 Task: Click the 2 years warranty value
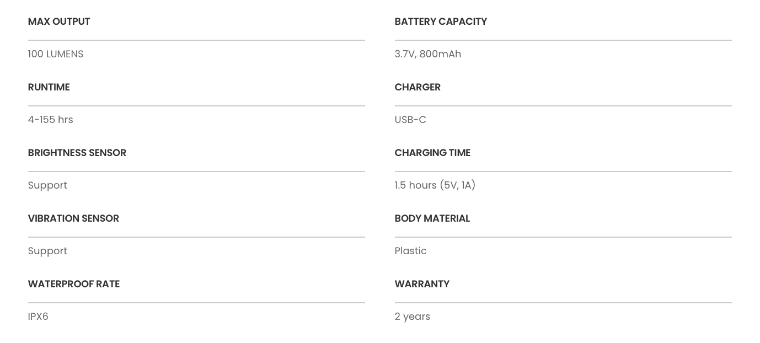[413, 317]
